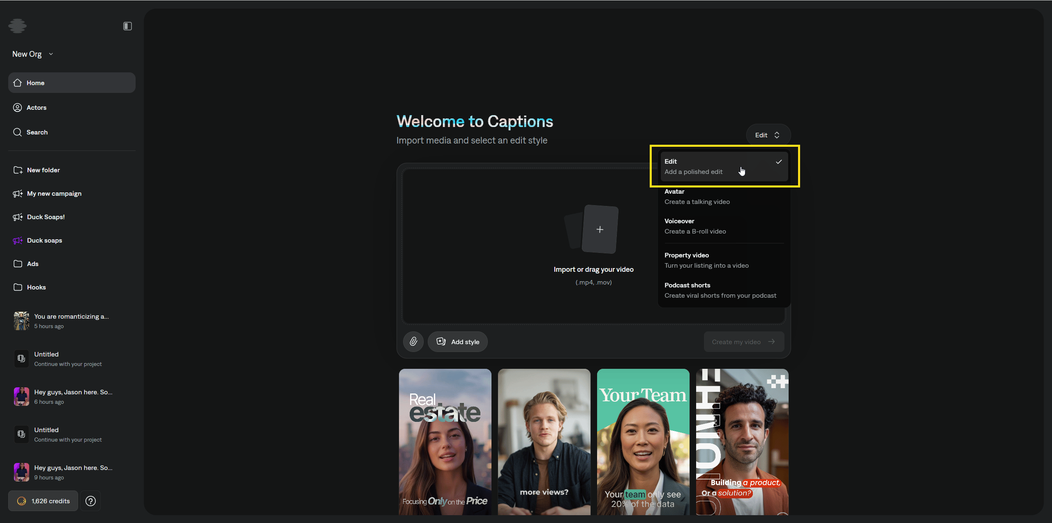The width and height of the screenshot is (1052, 523).
Task: Click the Actors person icon
Action: click(17, 107)
